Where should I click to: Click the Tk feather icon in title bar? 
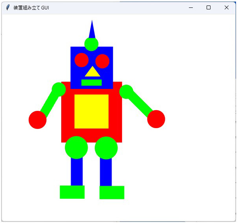click(7, 7)
